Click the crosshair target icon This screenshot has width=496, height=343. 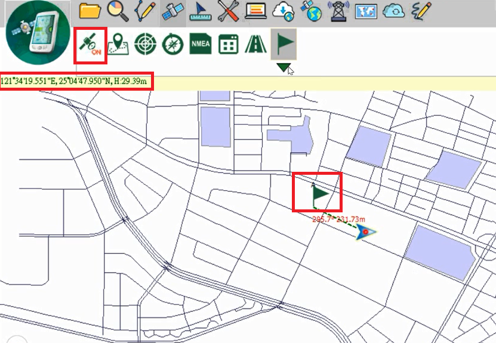click(145, 44)
